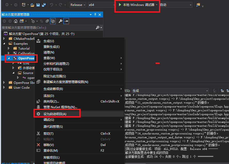Toggle Show All Files in Solution Explorer

pos(53,21)
